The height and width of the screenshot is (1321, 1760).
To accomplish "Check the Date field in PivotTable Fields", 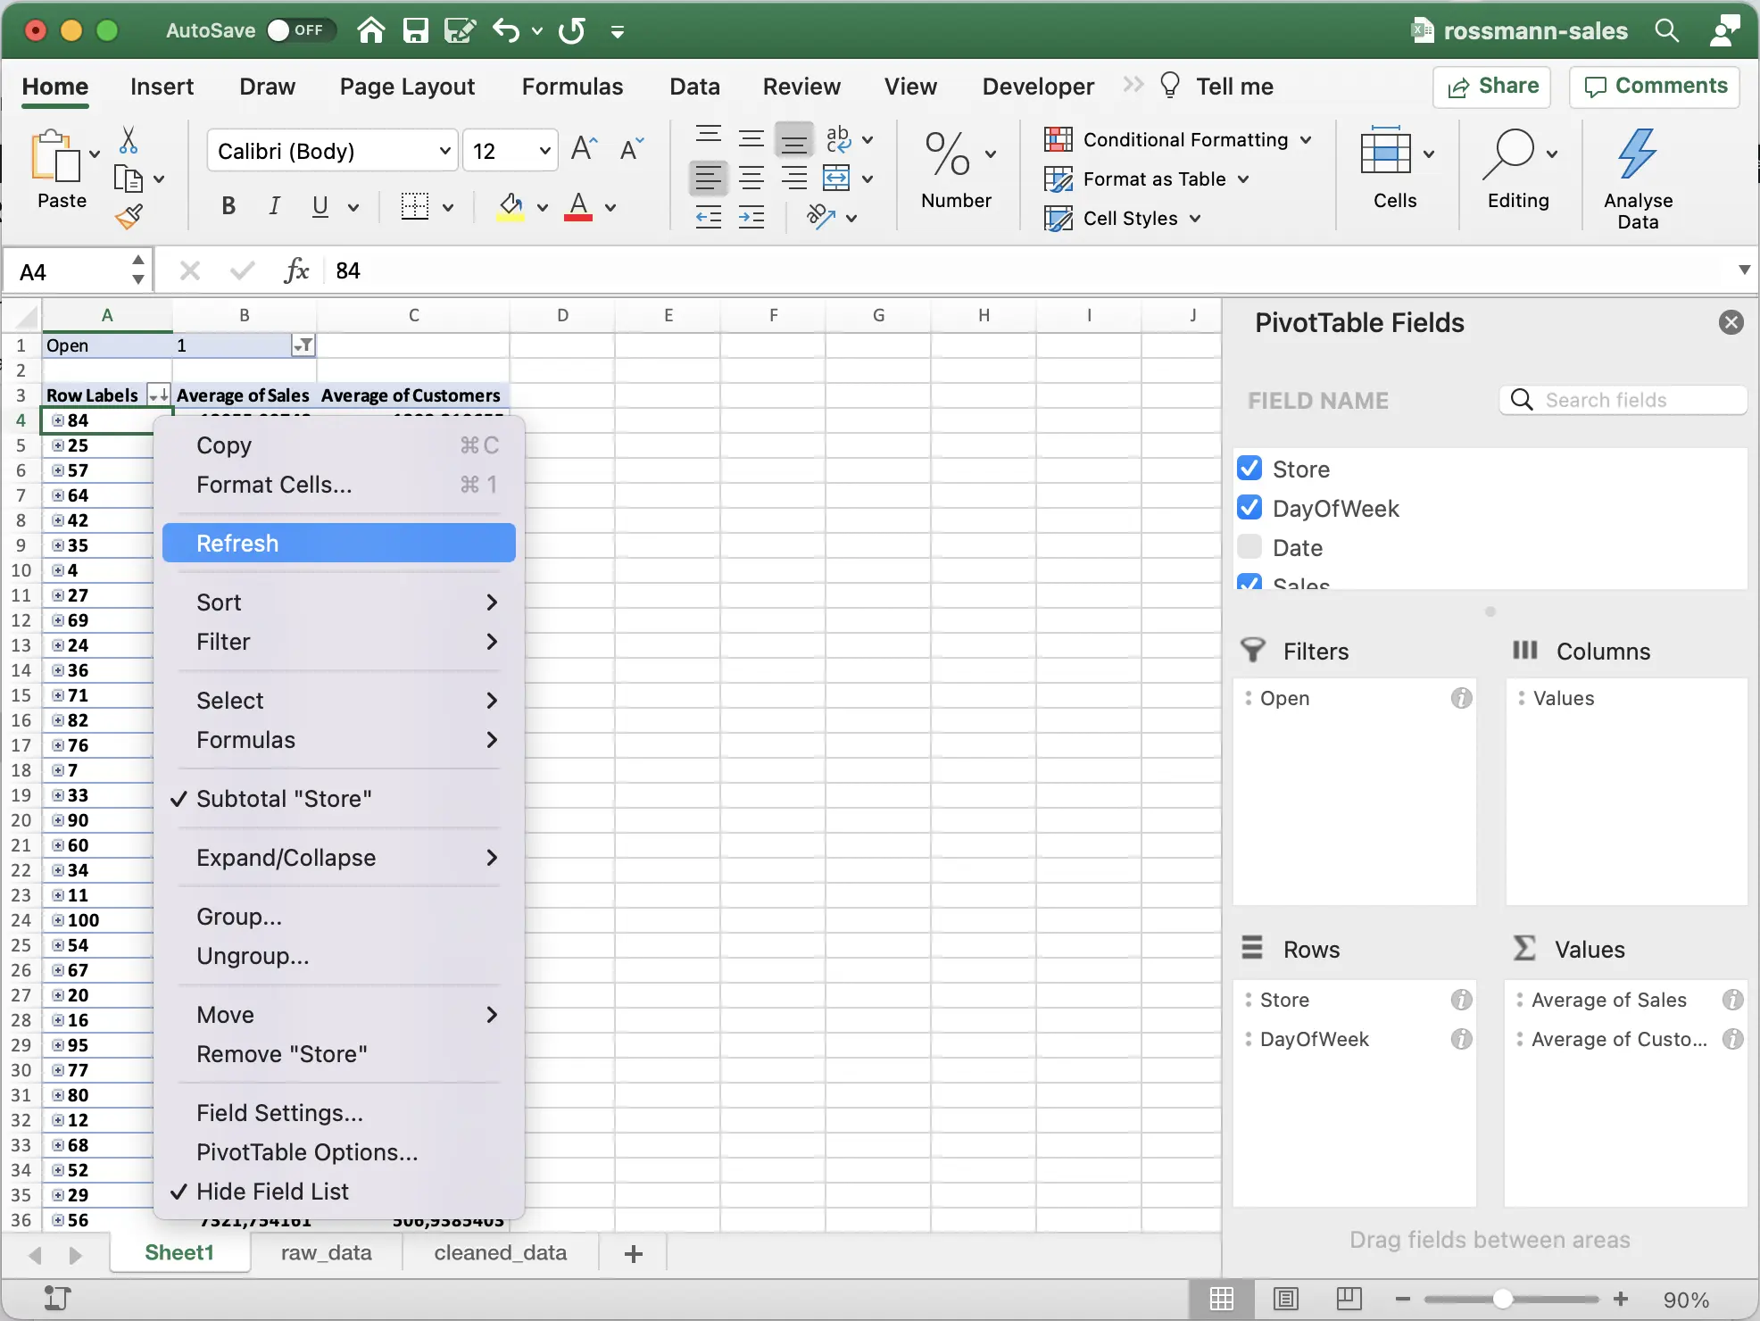I will pyautogui.click(x=1249, y=546).
